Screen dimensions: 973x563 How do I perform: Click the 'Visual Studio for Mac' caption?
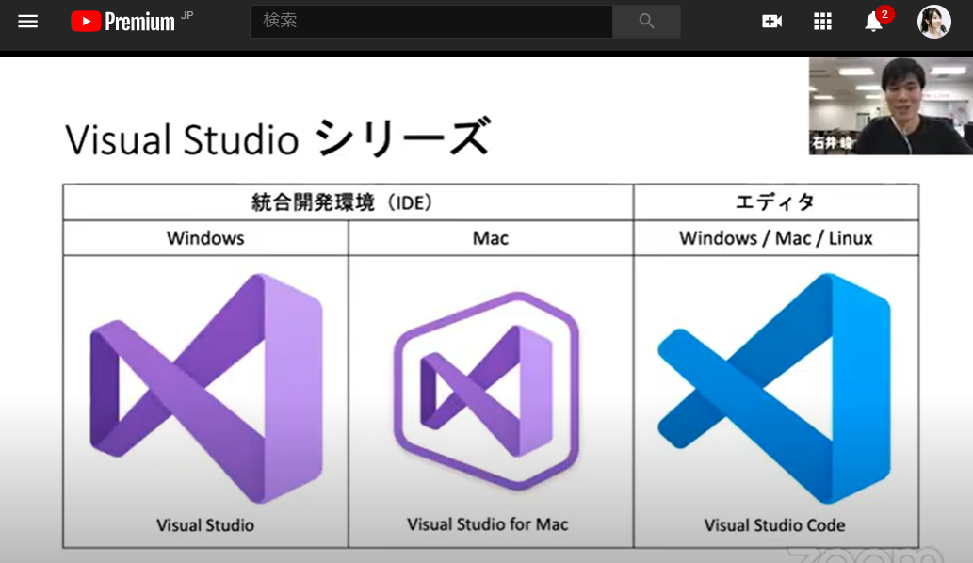[x=488, y=524]
